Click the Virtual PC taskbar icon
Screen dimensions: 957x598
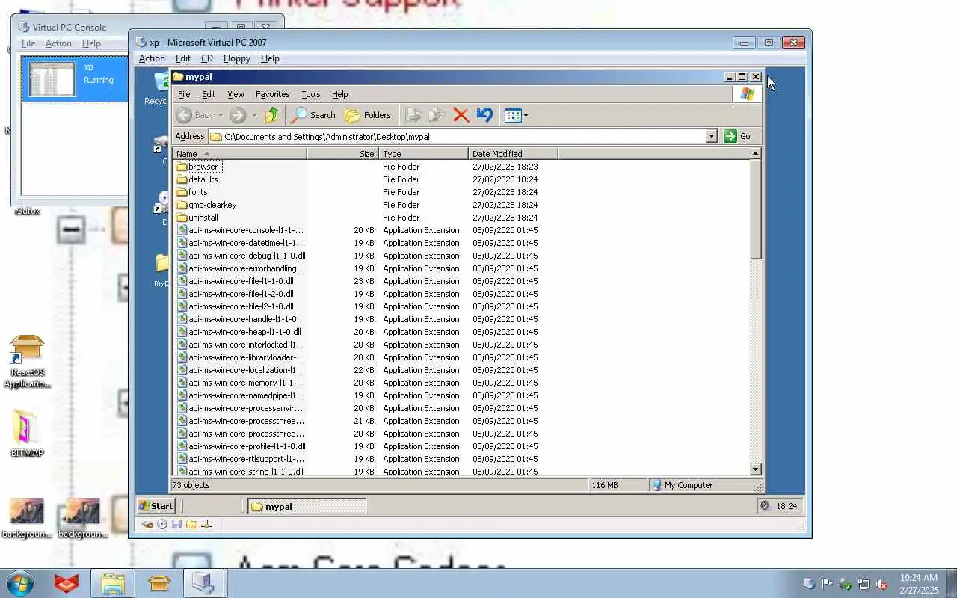[x=203, y=583]
